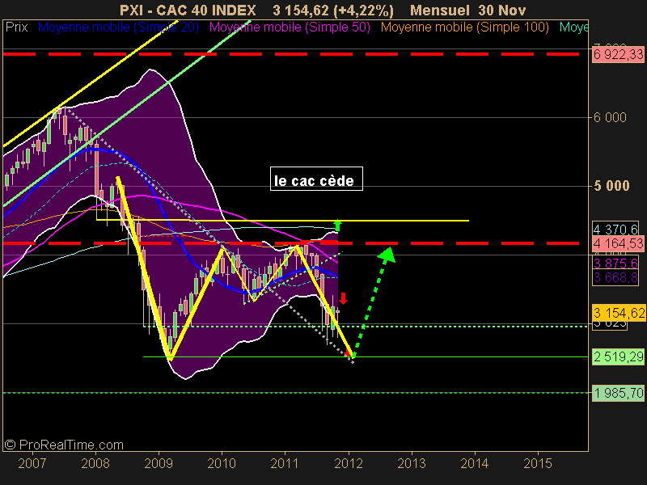647x485 pixels.
Task: Click the 2008 year on time axis
Action: click(x=95, y=463)
